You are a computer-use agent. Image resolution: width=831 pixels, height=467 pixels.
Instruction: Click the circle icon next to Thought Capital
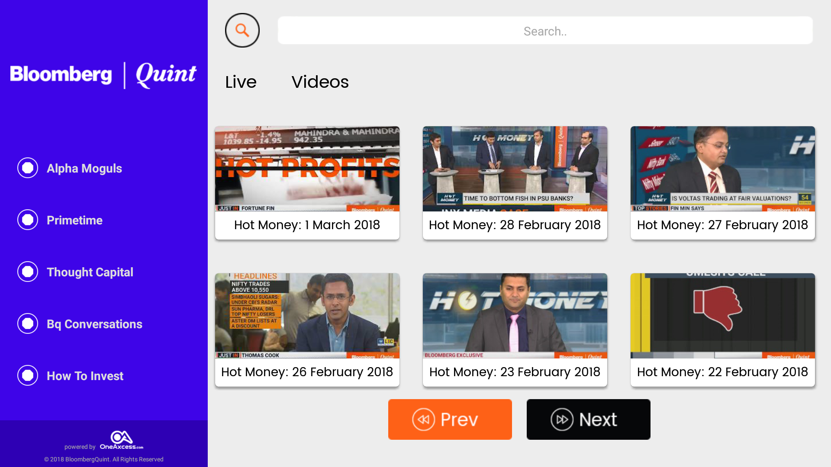[x=27, y=272]
